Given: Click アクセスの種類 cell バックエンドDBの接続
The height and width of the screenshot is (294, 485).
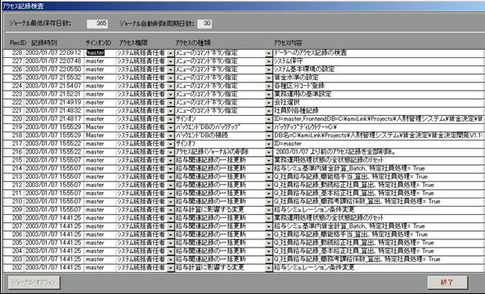Looking at the screenshot, I should [220, 136].
